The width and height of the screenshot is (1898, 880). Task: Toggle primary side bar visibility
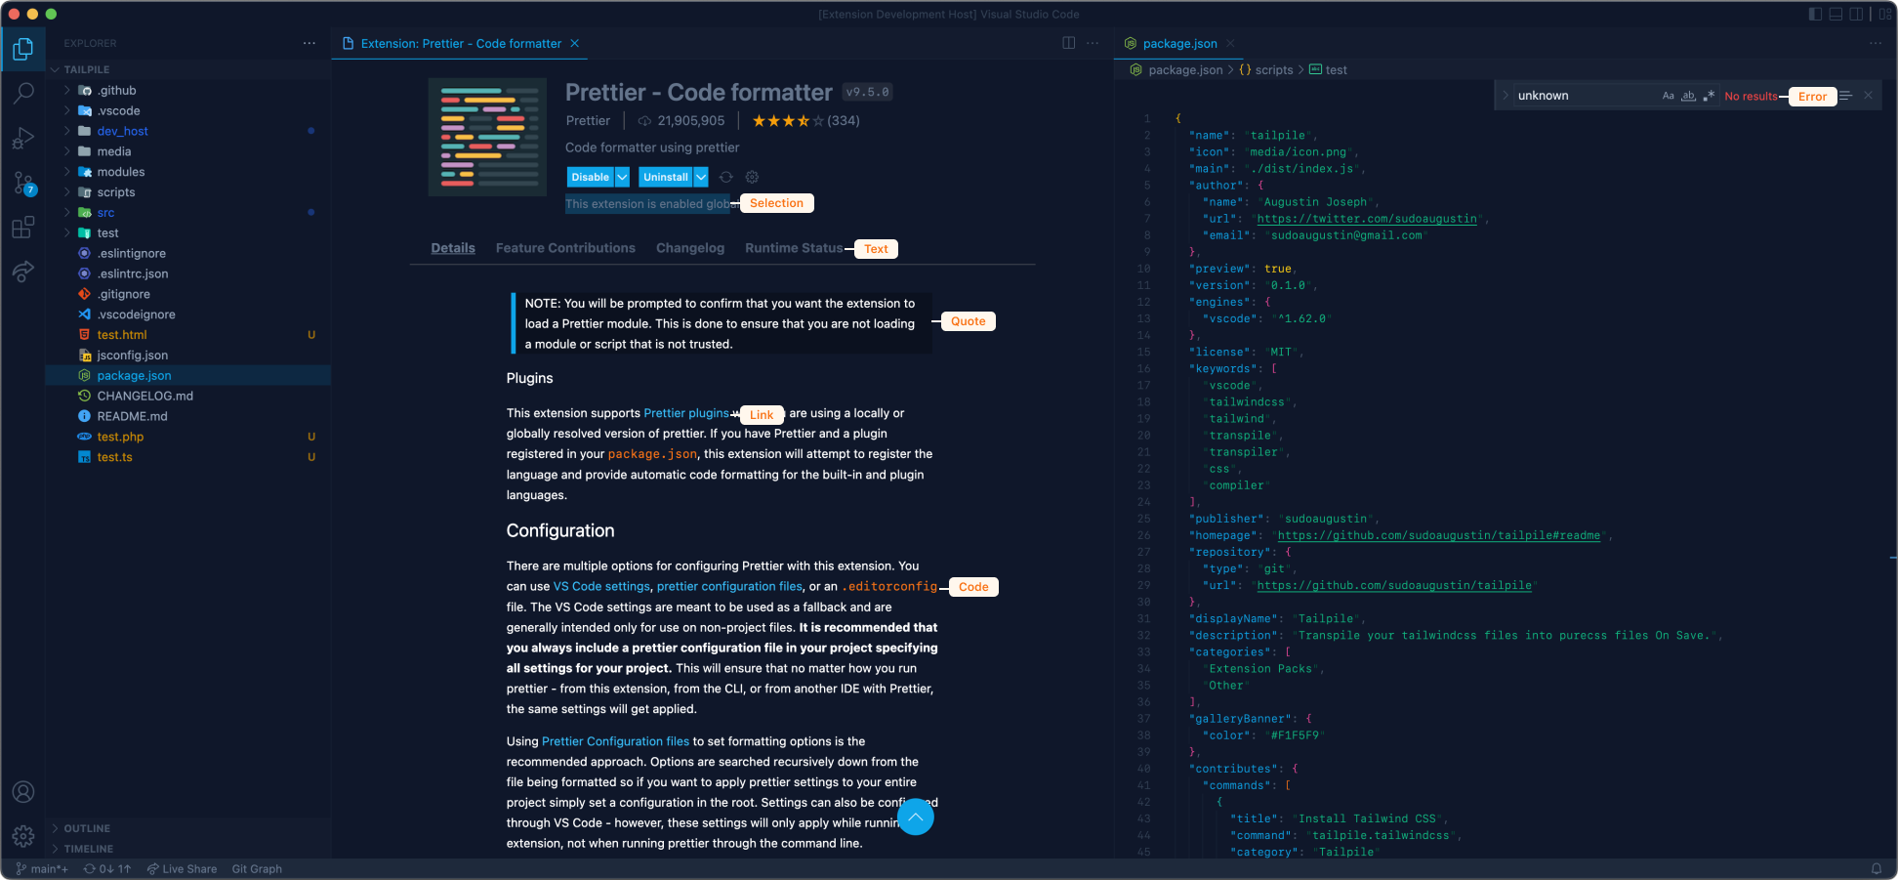[x=1815, y=14]
